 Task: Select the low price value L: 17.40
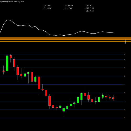click(x=68, y=8)
